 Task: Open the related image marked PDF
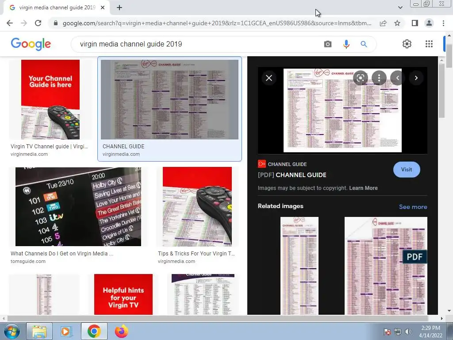tap(386, 266)
